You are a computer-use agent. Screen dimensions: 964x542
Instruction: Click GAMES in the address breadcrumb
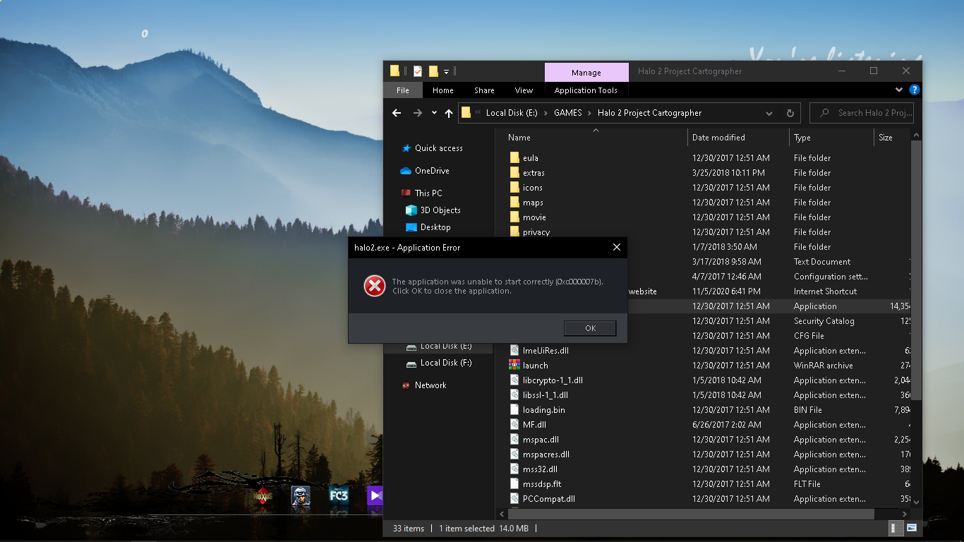tap(568, 113)
